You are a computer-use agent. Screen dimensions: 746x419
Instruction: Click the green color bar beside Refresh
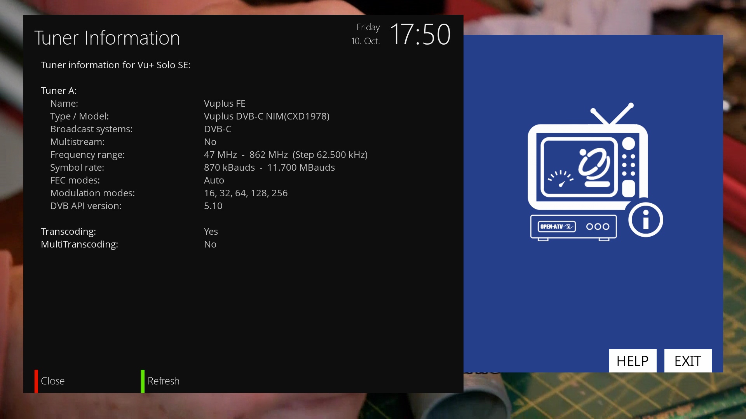coord(143,381)
